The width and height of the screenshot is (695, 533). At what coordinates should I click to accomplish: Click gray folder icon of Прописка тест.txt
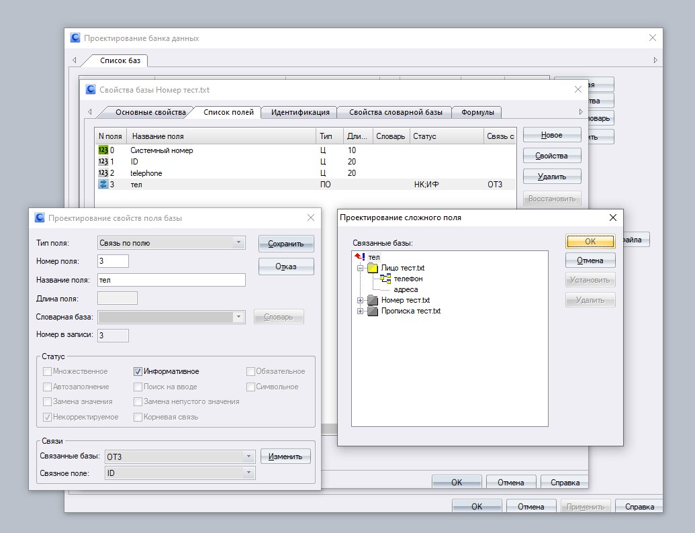click(x=373, y=311)
